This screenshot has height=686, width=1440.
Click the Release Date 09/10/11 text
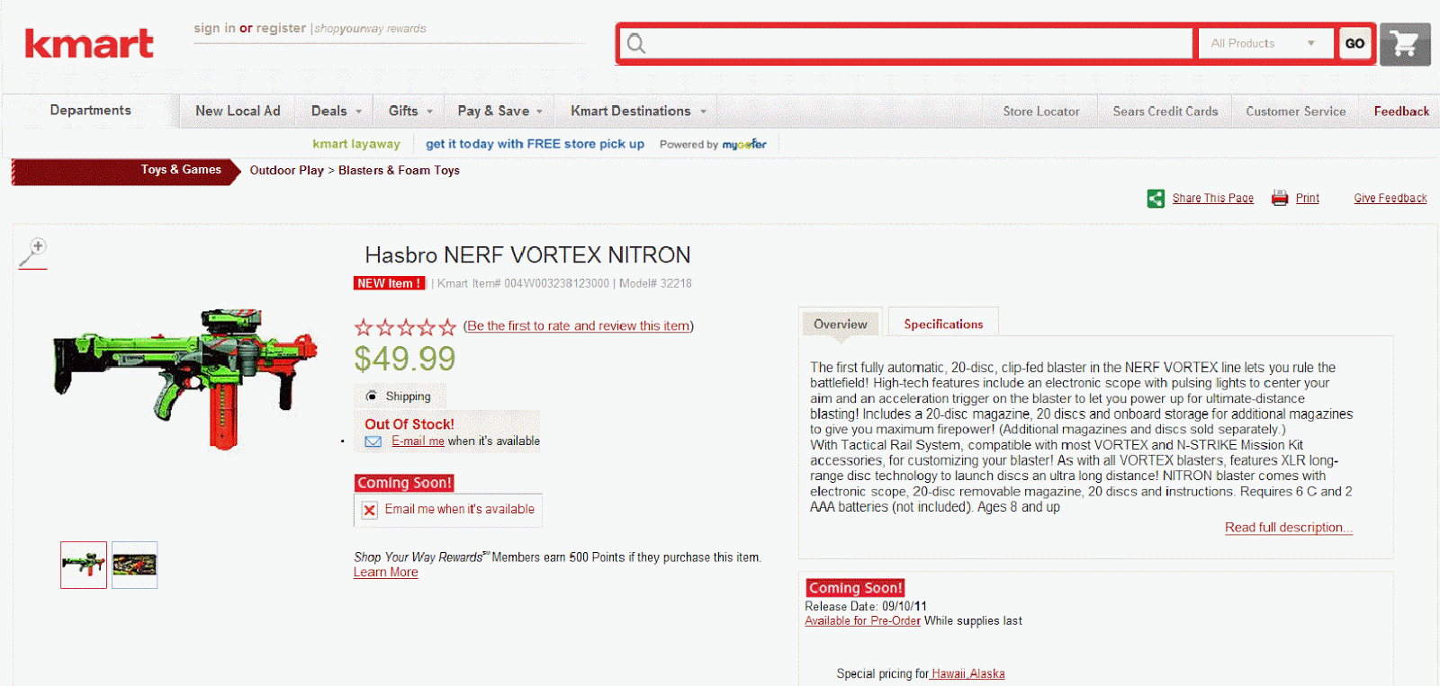[x=866, y=607]
